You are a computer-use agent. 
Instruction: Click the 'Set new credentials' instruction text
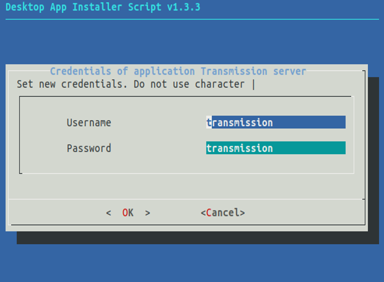[x=136, y=84]
